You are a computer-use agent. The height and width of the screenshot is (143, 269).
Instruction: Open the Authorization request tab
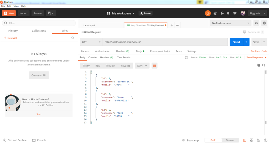[x=103, y=51]
